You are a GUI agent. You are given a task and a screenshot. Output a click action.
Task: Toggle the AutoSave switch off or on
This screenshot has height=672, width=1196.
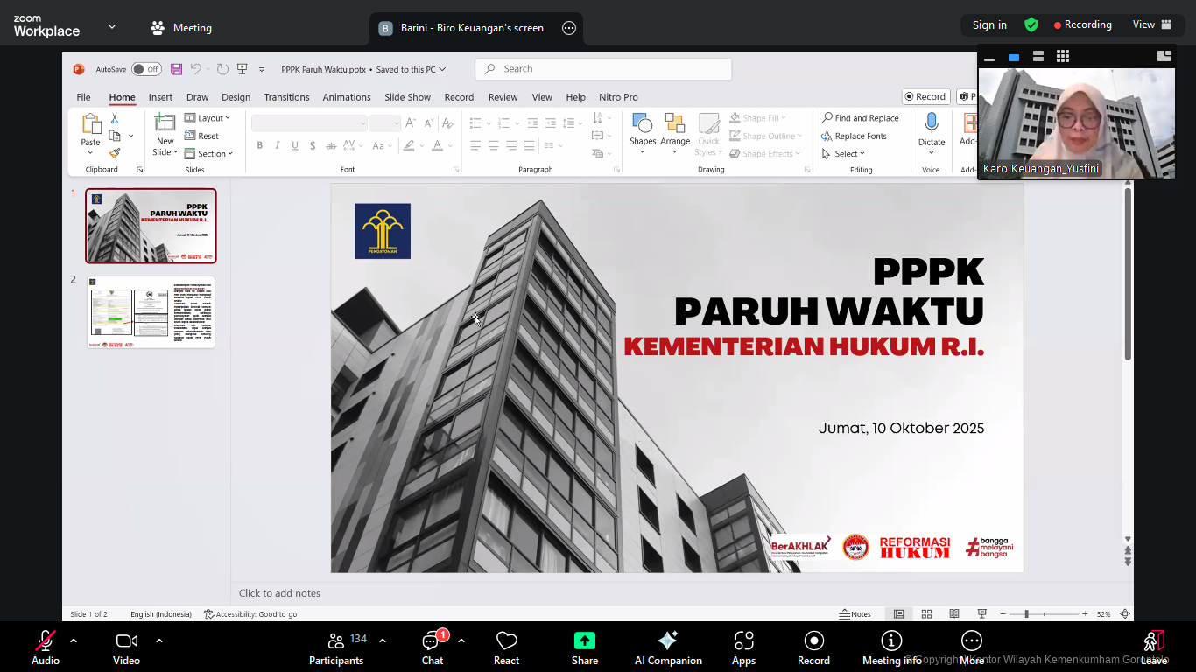click(x=145, y=68)
